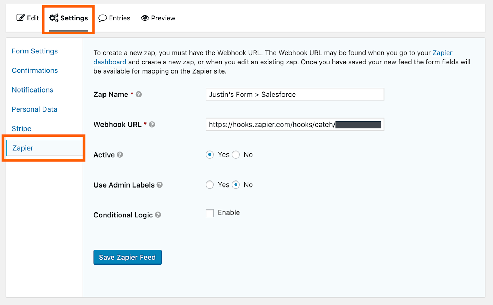Screen dimensions: 493x305
Task: Click the Edit pencil icon
Action: (21, 18)
